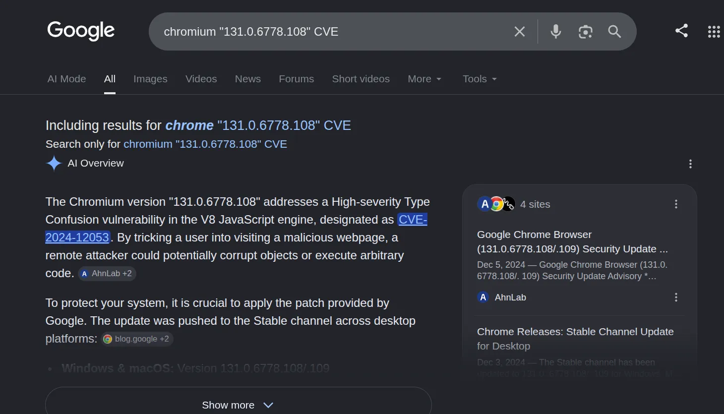Image resolution: width=724 pixels, height=414 pixels.
Task: Open suggested chrome "131.0.6778.108" CVE search
Action: pos(258,125)
